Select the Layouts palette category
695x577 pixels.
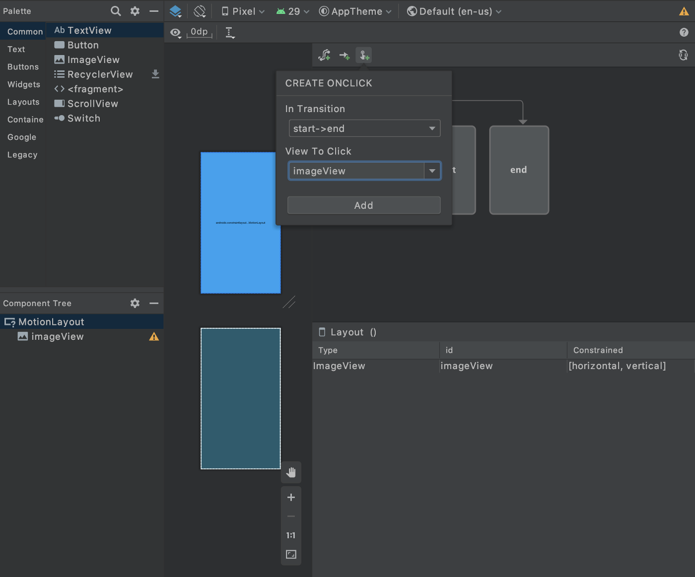23,102
